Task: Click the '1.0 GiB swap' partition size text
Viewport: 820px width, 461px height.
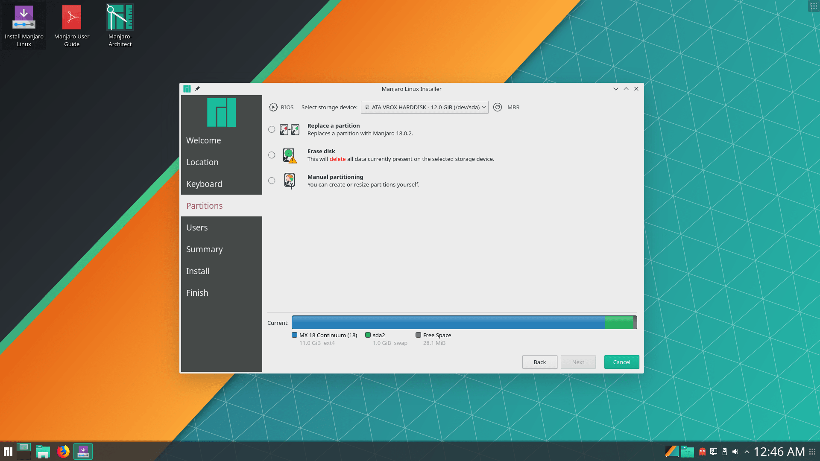Action: coord(390,343)
